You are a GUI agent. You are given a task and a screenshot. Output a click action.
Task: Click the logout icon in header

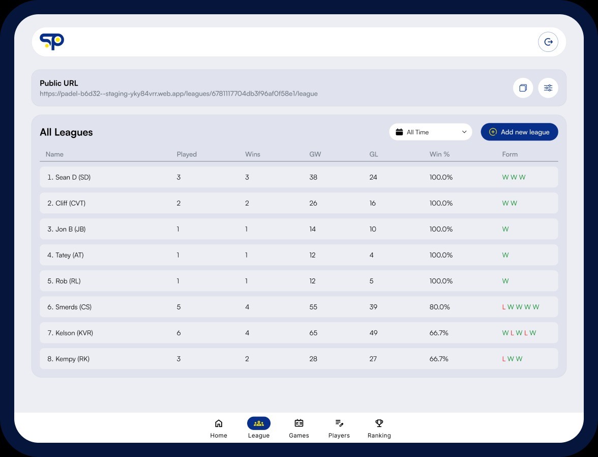pos(548,42)
